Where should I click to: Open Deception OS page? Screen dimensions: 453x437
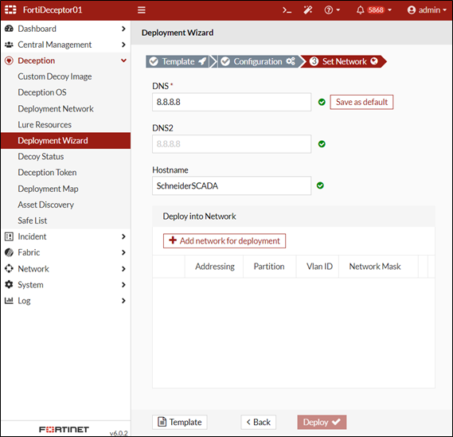(42, 92)
